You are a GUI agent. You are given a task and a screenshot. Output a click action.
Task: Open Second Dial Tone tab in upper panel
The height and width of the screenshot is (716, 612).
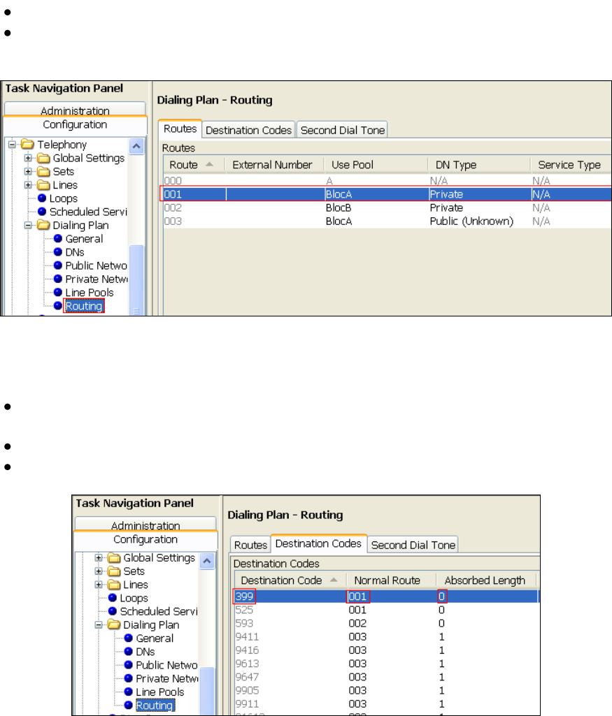pos(342,130)
